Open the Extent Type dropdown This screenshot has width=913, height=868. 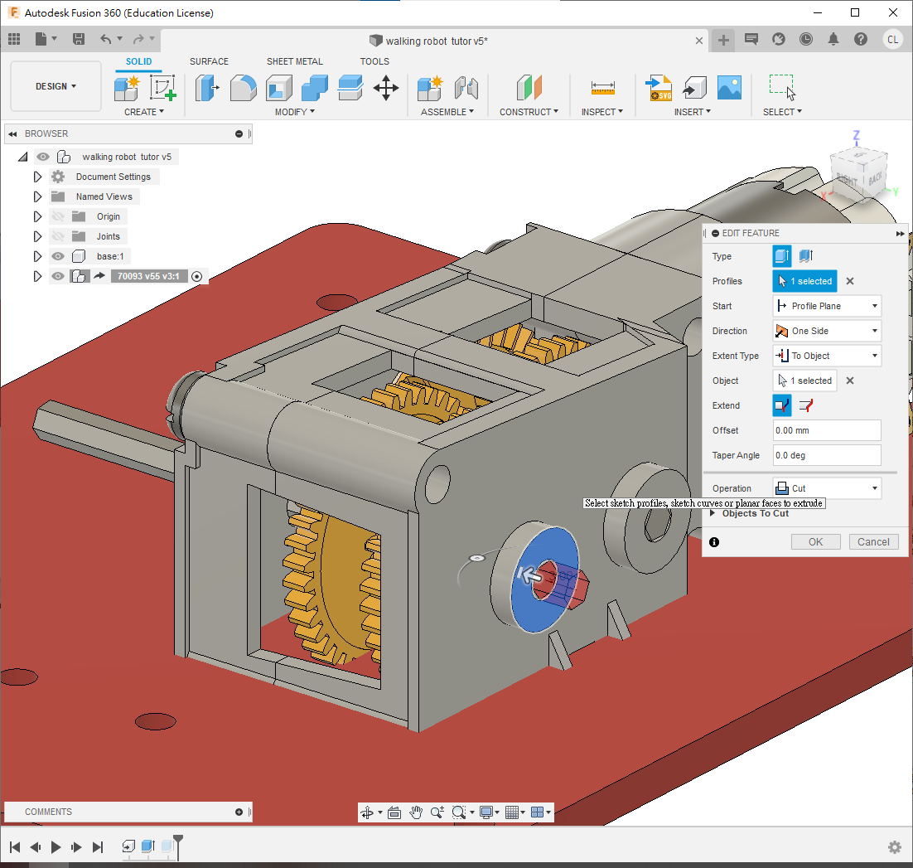pyautogui.click(x=826, y=356)
